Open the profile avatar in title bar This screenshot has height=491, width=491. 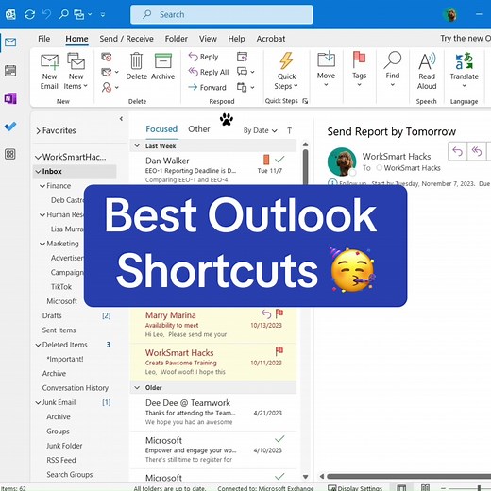point(450,14)
